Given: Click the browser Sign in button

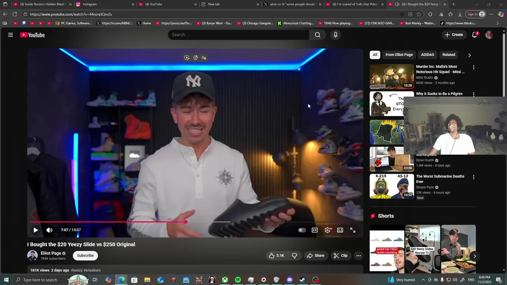Looking at the screenshot, I should pyautogui.click(x=476, y=14).
